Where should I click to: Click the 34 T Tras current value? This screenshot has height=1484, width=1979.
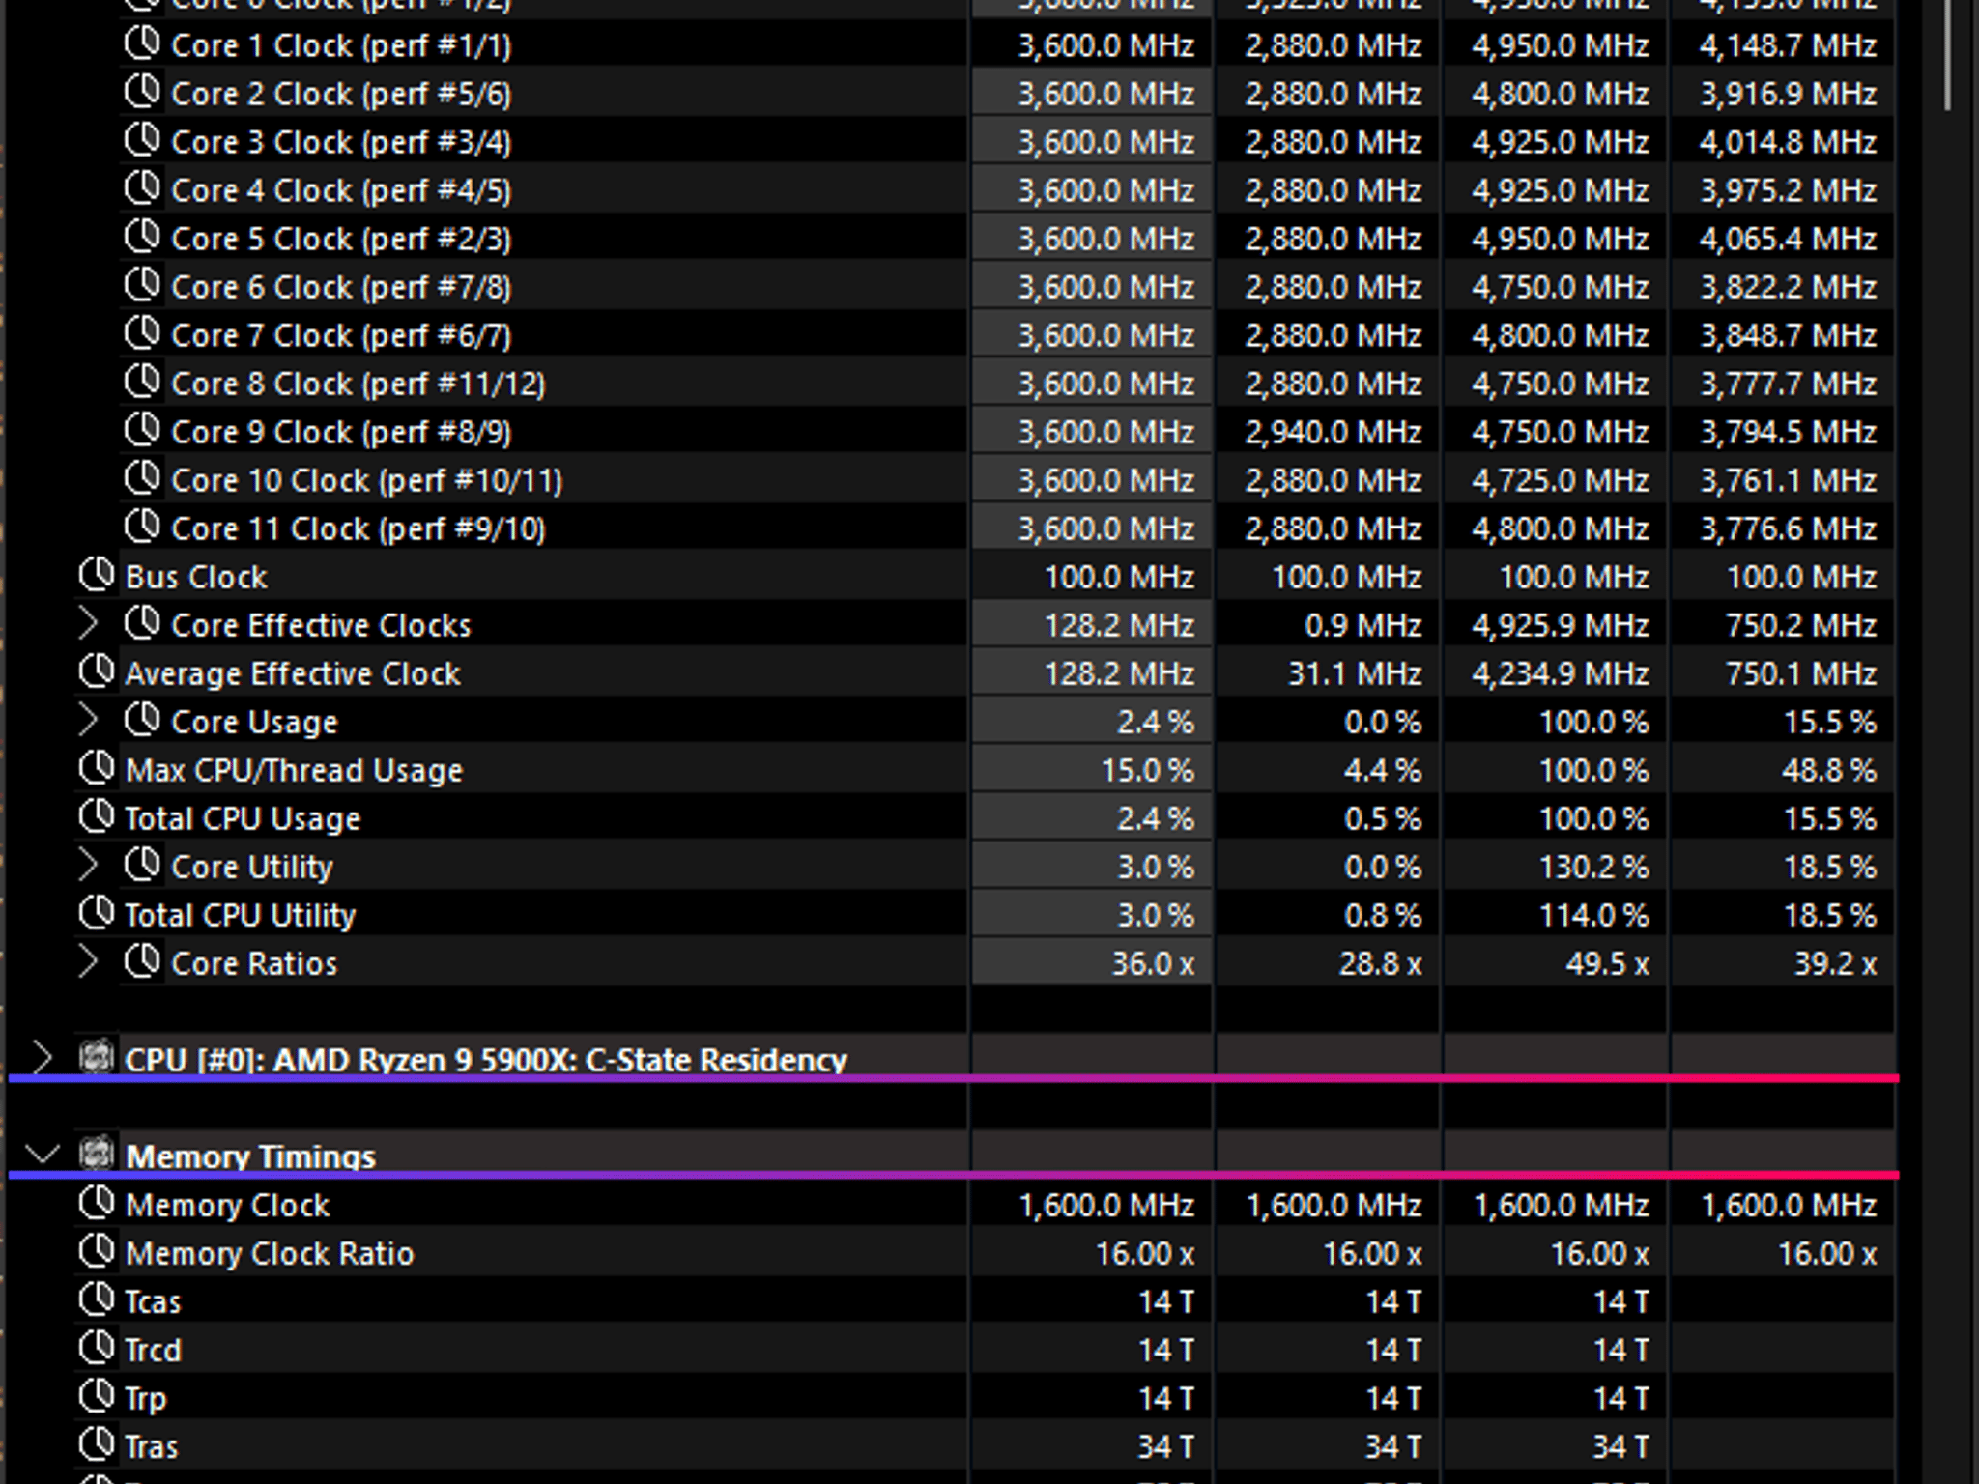click(1165, 1446)
